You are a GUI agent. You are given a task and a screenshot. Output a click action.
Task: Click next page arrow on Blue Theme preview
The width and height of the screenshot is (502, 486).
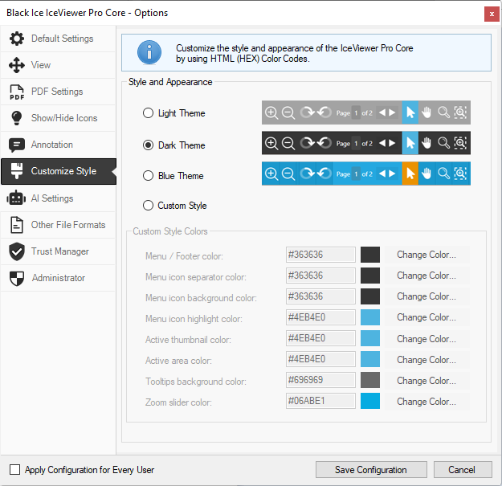tap(392, 174)
